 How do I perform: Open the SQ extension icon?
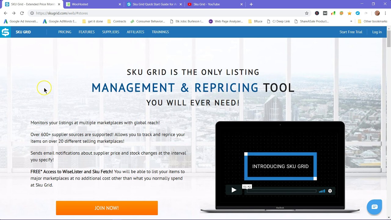coord(342,13)
